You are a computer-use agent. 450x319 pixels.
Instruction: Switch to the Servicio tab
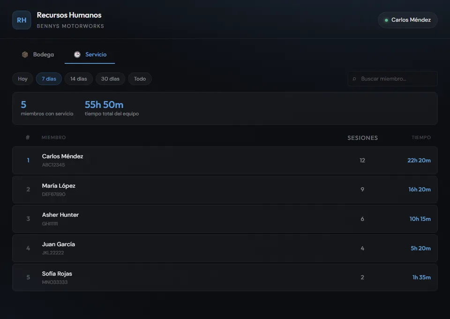coord(90,54)
